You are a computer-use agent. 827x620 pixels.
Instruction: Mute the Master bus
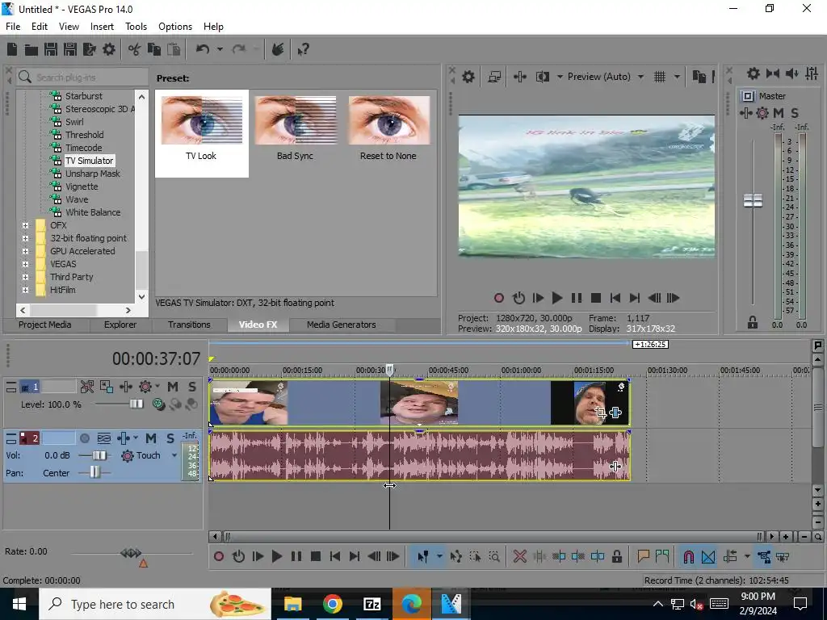[x=779, y=113]
